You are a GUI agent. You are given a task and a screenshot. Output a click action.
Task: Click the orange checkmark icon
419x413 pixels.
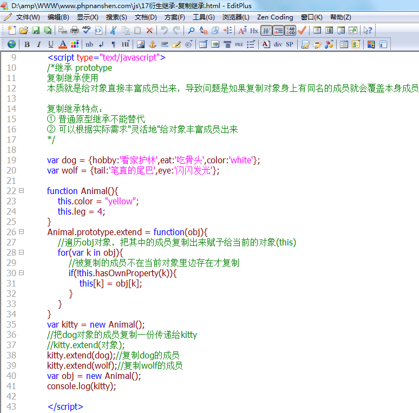coord(302,30)
